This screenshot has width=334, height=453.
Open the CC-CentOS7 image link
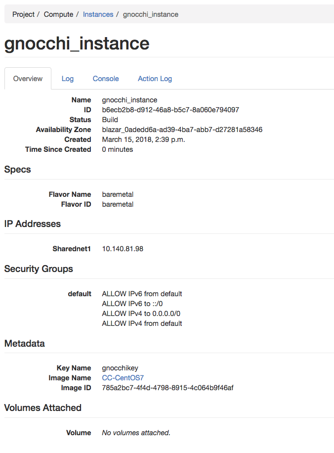click(123, 378)
